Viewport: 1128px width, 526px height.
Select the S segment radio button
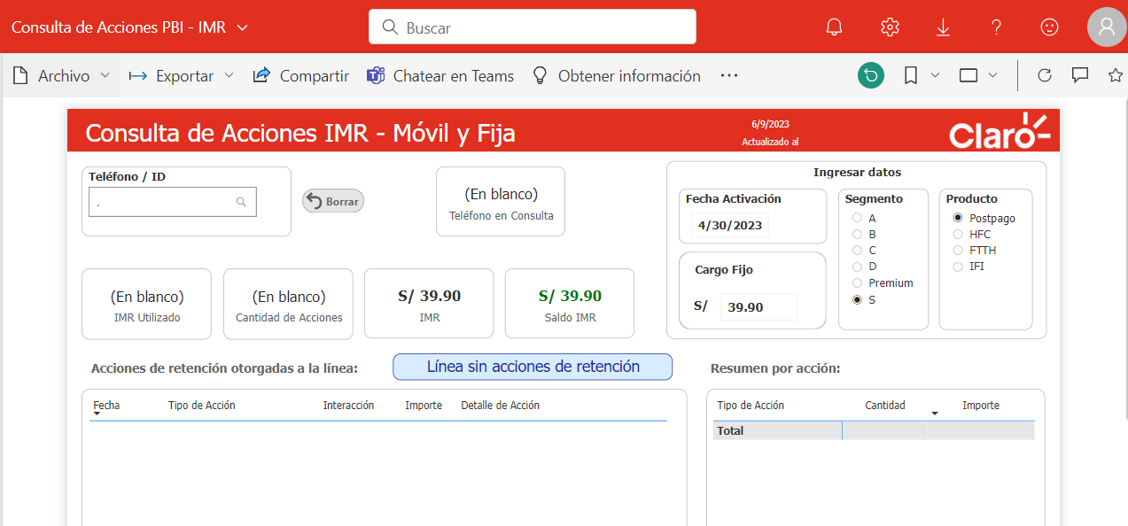pyautogui.click(x=857, y=300)
